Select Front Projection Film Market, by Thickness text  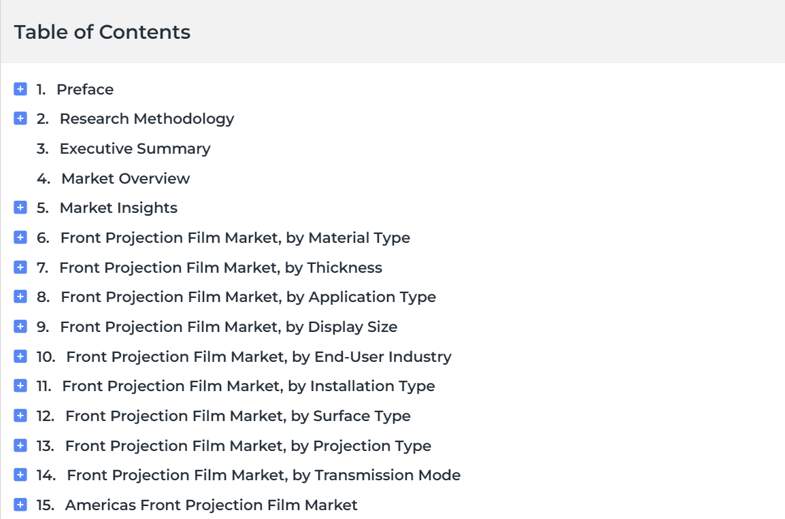221,268
